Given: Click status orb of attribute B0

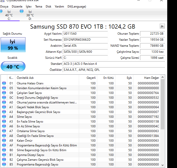Looking at the screenshot, I should click(x=4, y=150).
